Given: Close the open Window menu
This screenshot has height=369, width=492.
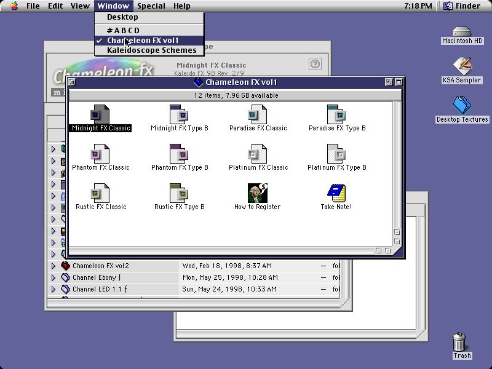Looking at the screenshot, I should tap(113, 6).
